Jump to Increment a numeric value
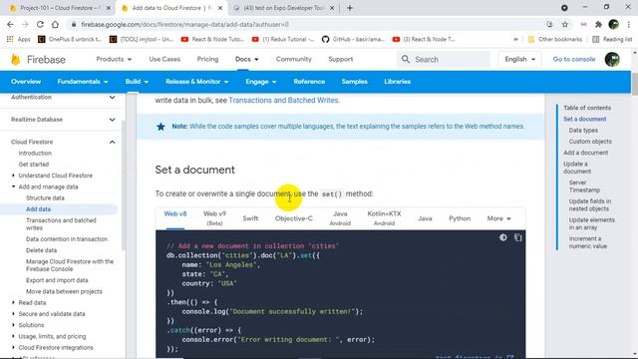Screen dimensions: 638x359 (x=588, y=242)
